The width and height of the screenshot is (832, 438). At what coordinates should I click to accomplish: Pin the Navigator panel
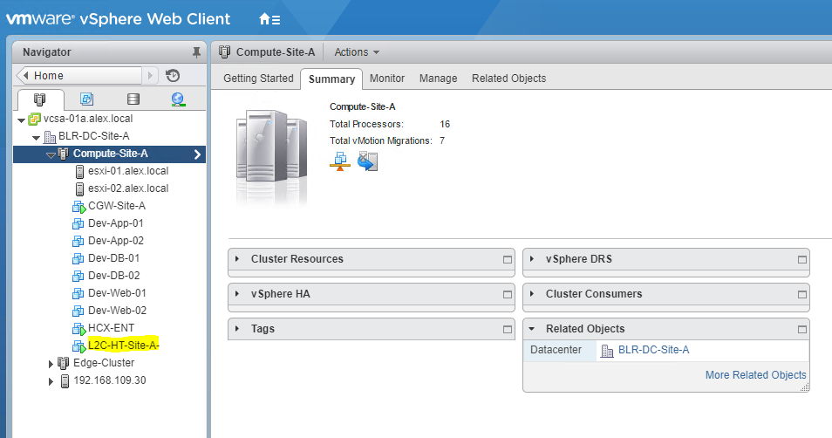point(196,52)
